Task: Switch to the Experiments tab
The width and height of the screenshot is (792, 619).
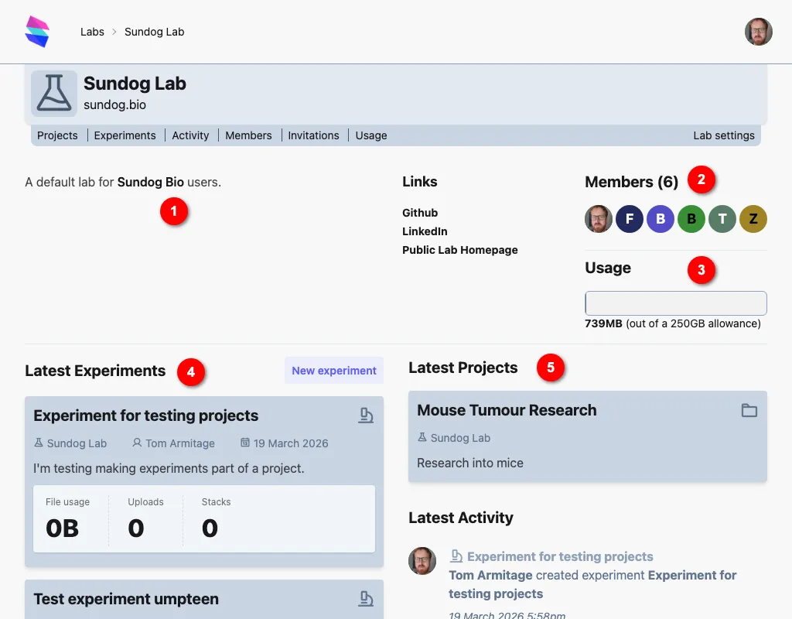Action: [x=125, y=135]
